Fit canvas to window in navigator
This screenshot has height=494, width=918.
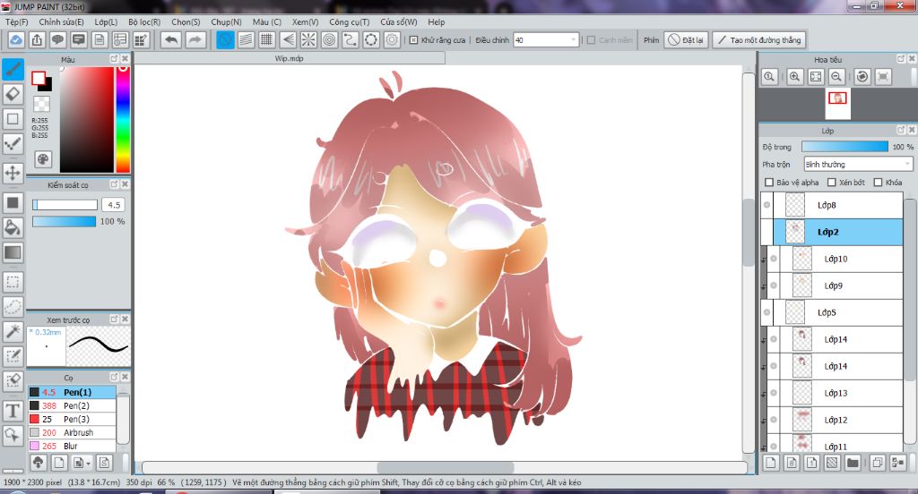816,77
